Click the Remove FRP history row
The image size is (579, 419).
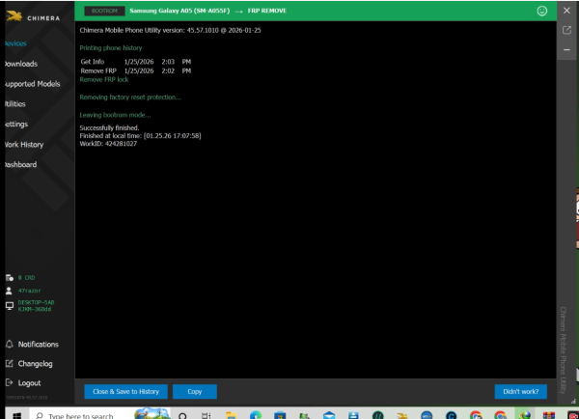click(135, 70)
